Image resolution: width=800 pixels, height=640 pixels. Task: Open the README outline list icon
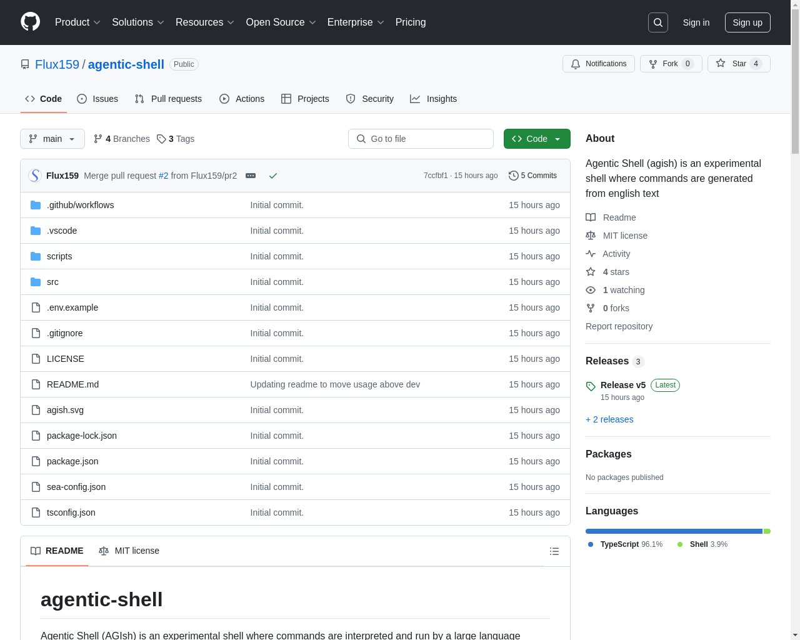[554, 551]
